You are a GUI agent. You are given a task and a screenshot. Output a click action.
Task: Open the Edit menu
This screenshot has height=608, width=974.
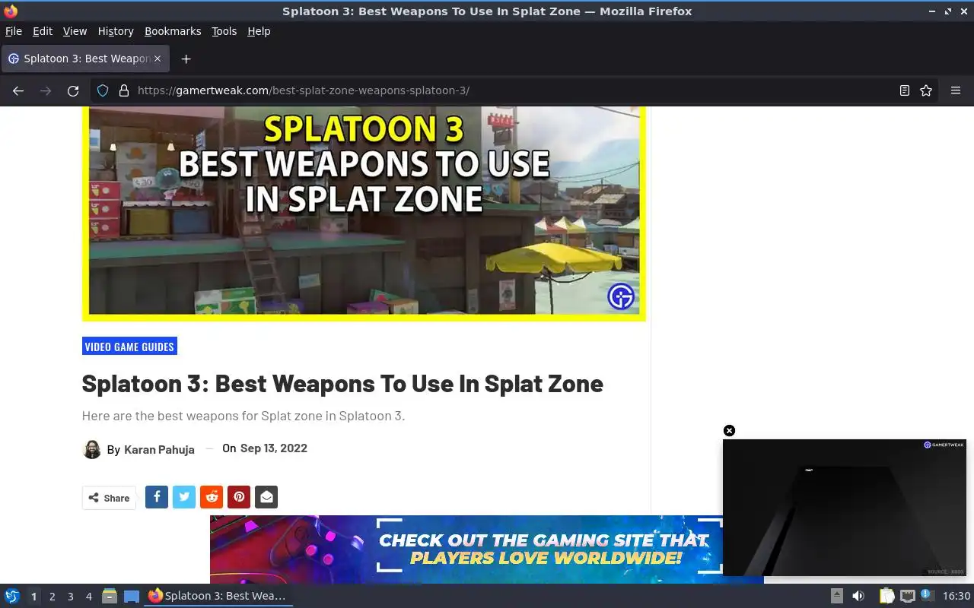43,31
